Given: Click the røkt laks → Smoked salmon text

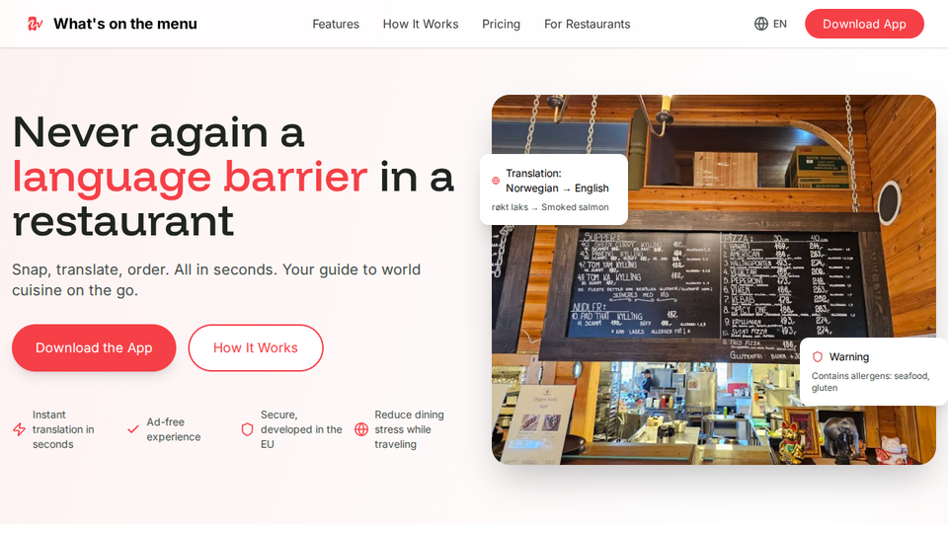Looking at the screenshot, I should (550, 207).
